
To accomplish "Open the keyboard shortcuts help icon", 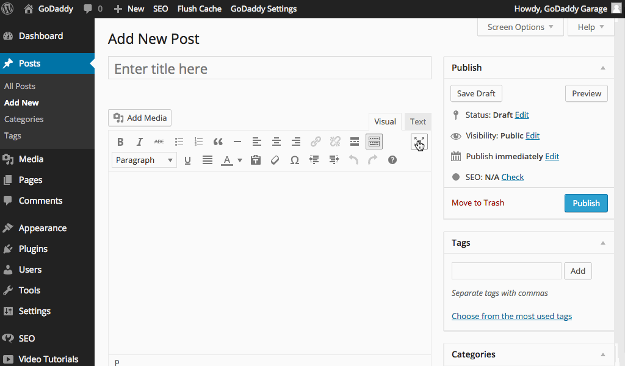I will click(x=392, y=160).
